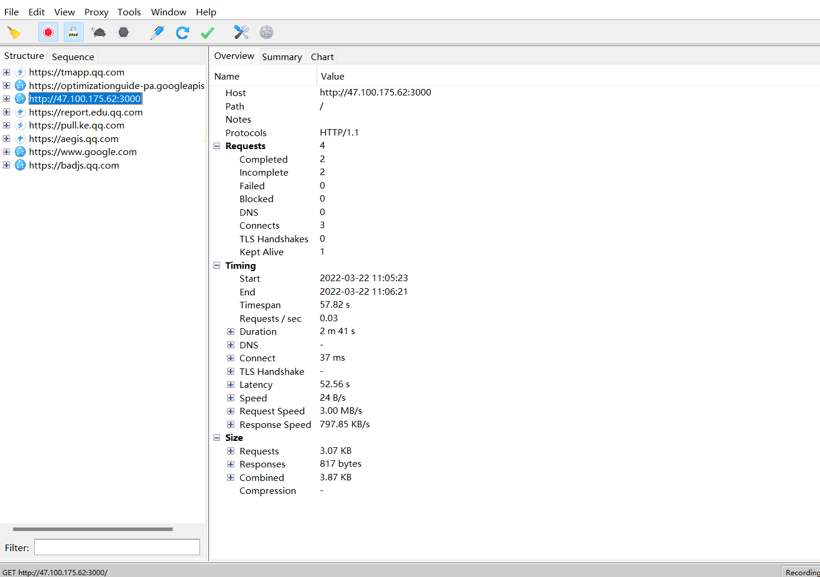This screenshot has height=577, width=820.
Task: Switch to the Summary tab
Action: (282, 57)
